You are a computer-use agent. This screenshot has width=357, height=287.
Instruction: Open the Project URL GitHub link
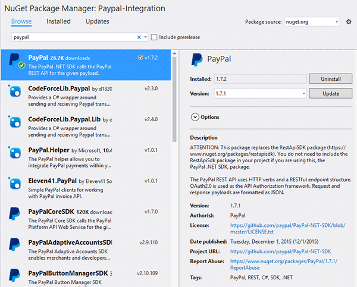coord(280,251)
